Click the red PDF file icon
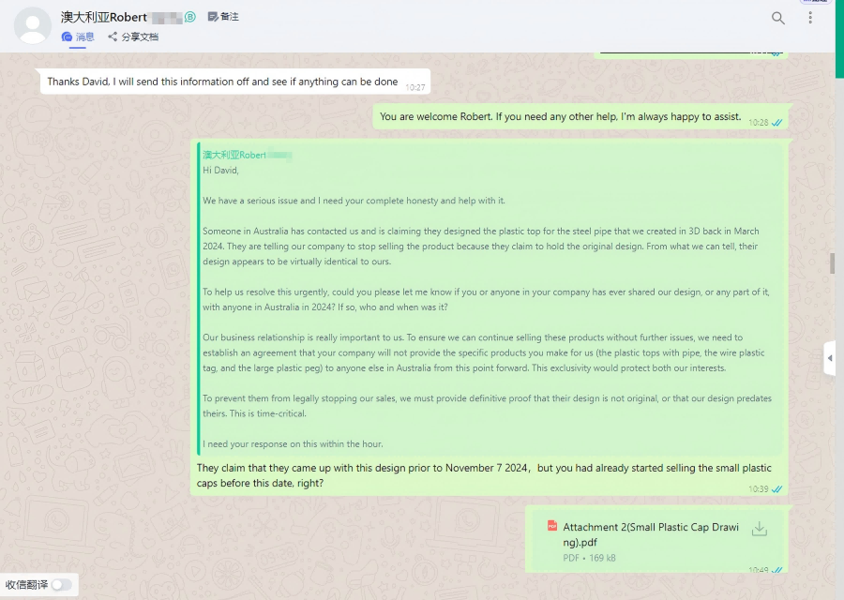Image resolution: width=844 pixels, height=600 pixels. [552, 526]
